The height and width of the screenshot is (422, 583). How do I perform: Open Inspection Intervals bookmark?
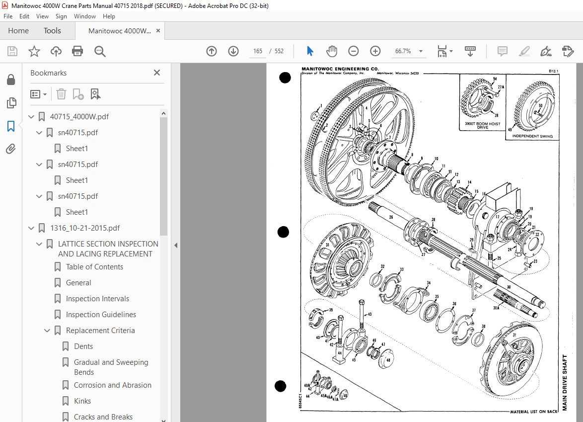click(97, 299)
